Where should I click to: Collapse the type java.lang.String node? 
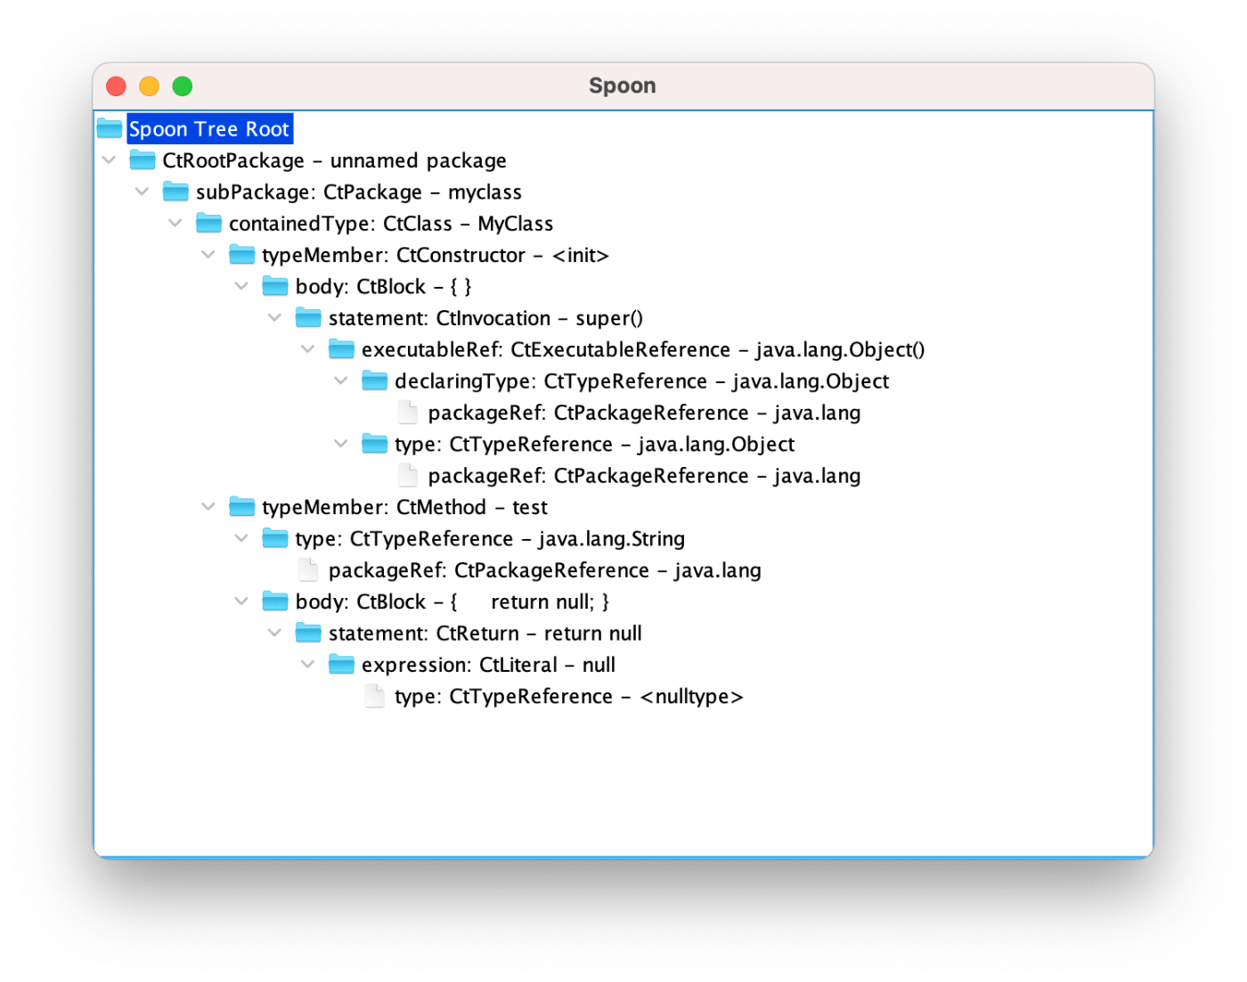[x=241, y=538]
